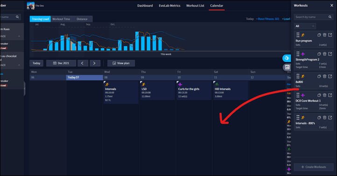The width and height of the screenshot is (337, 176).
Task: Show the Training Load chart
Action: pyautogui.click(x=40, y=19)
